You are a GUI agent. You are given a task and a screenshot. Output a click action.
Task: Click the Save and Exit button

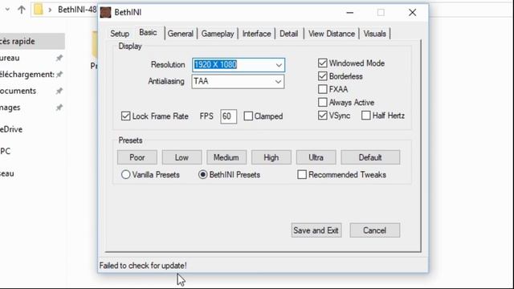coord(316,230)
